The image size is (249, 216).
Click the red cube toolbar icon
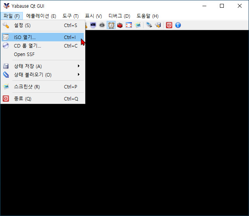click(120, 25)
